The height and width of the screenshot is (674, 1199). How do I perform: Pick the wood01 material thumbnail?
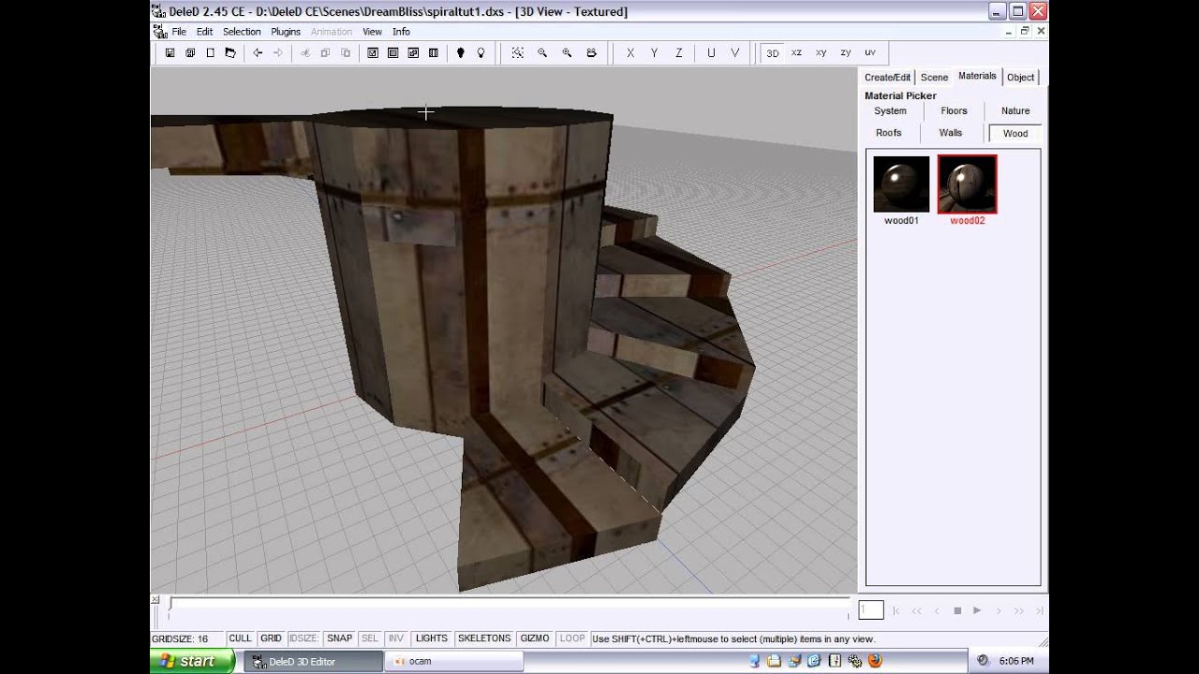[x=901, y=184]
